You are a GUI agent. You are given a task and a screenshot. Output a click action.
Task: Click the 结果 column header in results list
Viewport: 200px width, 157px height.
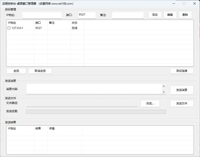[41, 128]
